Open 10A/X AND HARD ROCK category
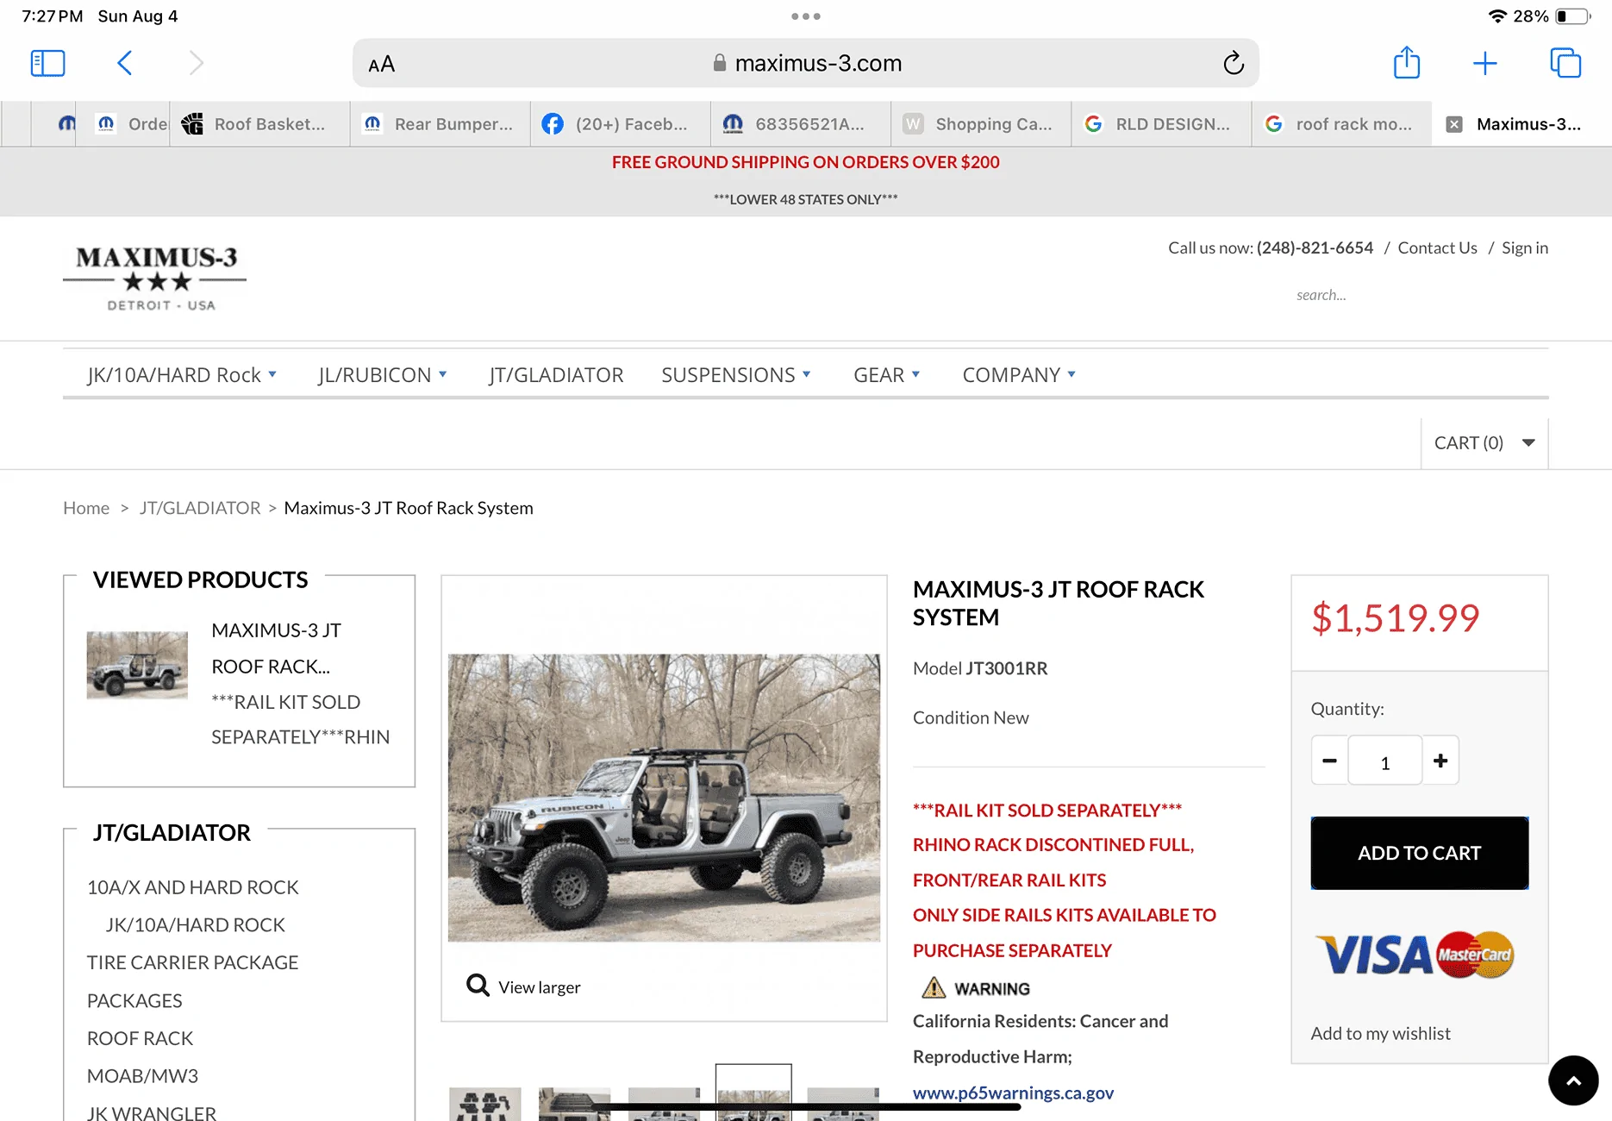The height and width of the screenshot is (1121, 1612). 193,887
